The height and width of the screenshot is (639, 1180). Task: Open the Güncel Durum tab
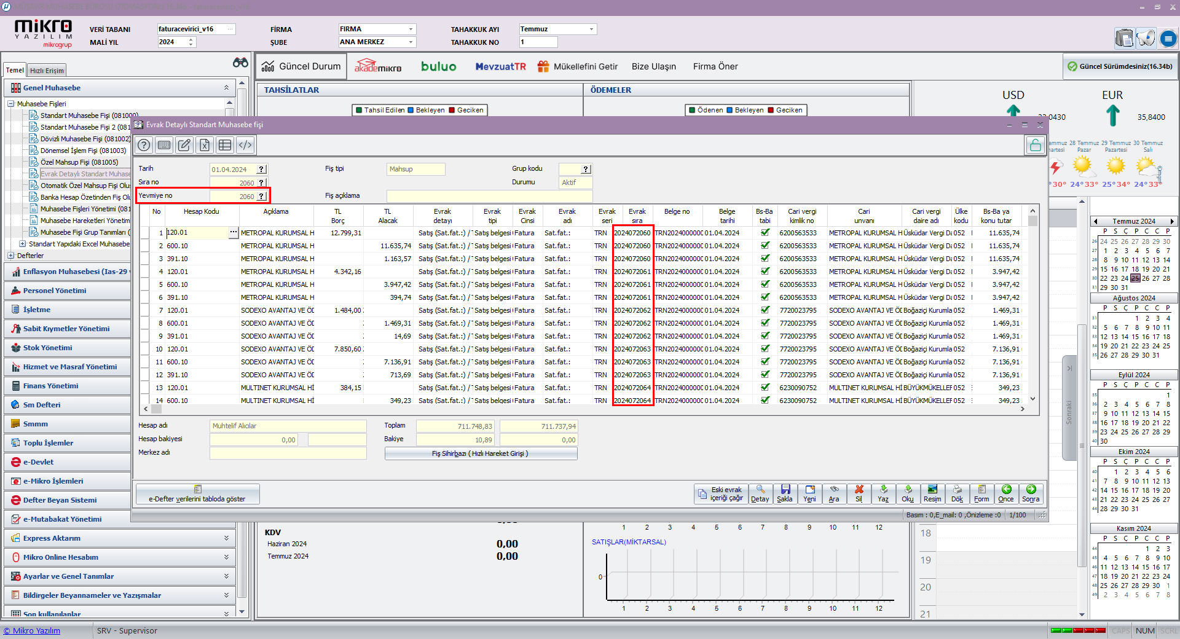pyautogui.click(x=302, y=66)
